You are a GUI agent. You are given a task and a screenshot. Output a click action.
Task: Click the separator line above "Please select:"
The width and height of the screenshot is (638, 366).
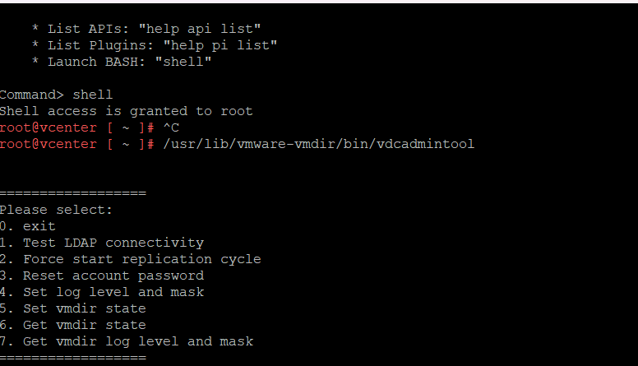click(73, 193)
